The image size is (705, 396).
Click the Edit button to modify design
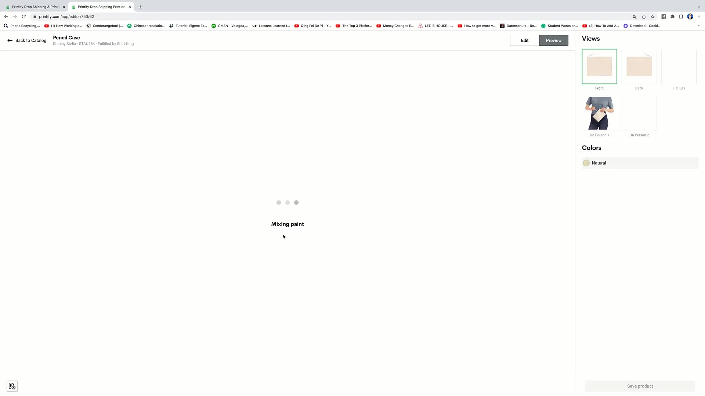point(524,40)
